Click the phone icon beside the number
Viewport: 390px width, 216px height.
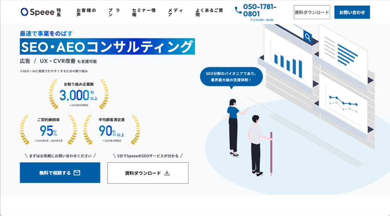pos(238,10)
